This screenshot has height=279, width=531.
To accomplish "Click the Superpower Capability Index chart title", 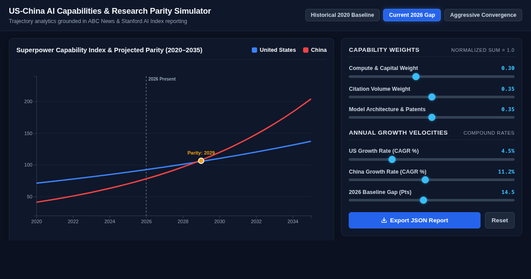I will pyautogui.click(x=109, y=50).
